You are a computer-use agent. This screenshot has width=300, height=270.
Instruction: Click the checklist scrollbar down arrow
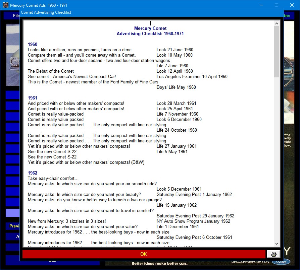pyautogui.click(x=277, y=244)
